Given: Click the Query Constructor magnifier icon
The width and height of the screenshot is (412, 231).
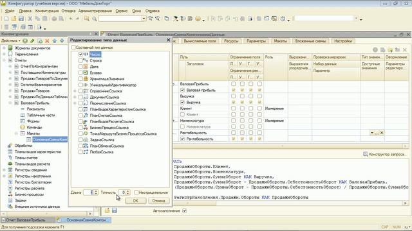Looking at the screenshot, I should [x=366, y=154].
